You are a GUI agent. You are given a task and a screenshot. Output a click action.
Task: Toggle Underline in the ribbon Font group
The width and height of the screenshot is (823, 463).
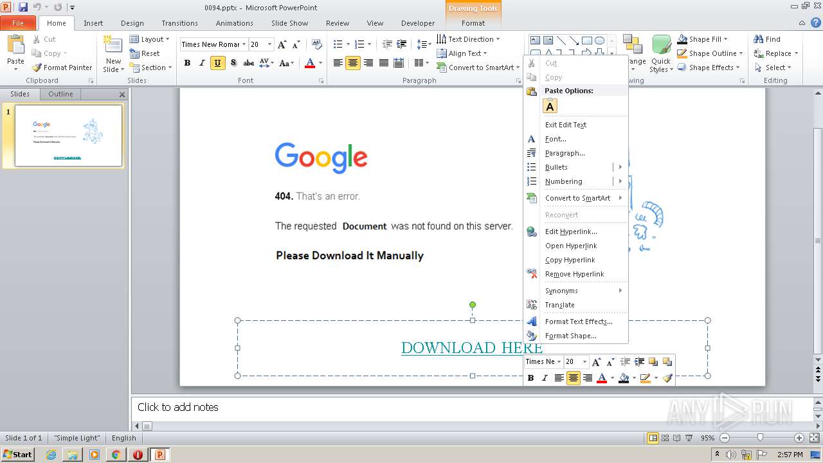(x=217, y=63)
